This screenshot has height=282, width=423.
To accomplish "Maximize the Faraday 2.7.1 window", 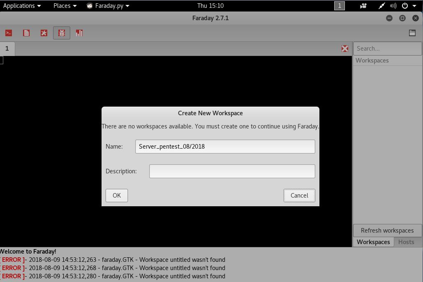I will coord(402,18).
